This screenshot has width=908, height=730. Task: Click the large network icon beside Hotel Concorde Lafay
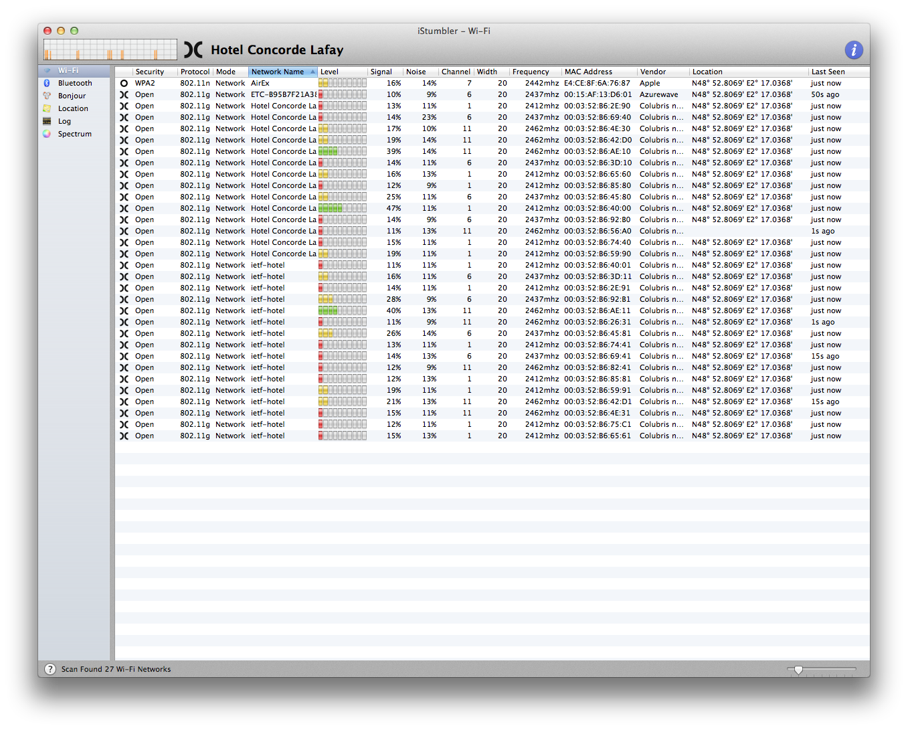click(193, 50)
